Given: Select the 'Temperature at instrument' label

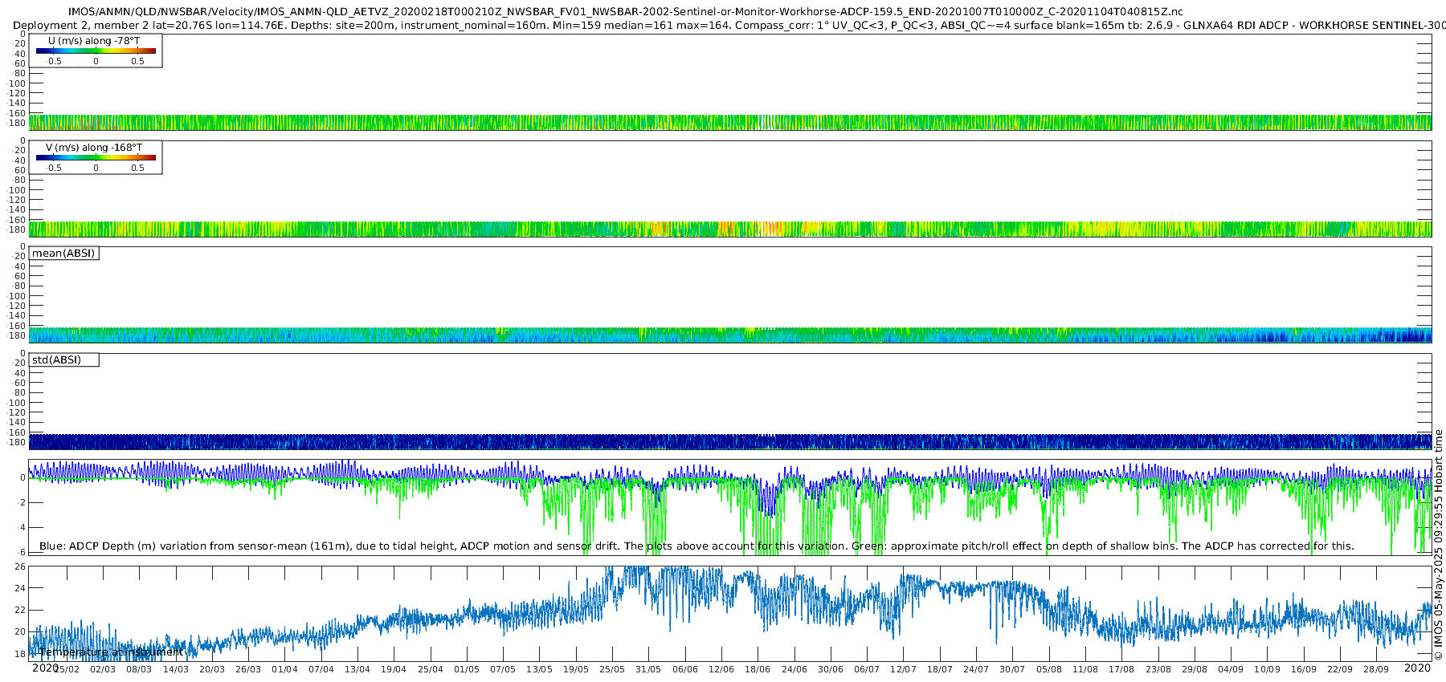Looking at the screenshot, I should [111, 652].
